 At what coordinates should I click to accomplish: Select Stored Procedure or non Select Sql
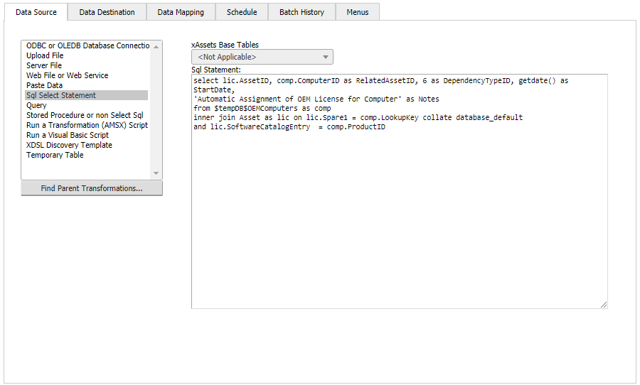(87, 115)
